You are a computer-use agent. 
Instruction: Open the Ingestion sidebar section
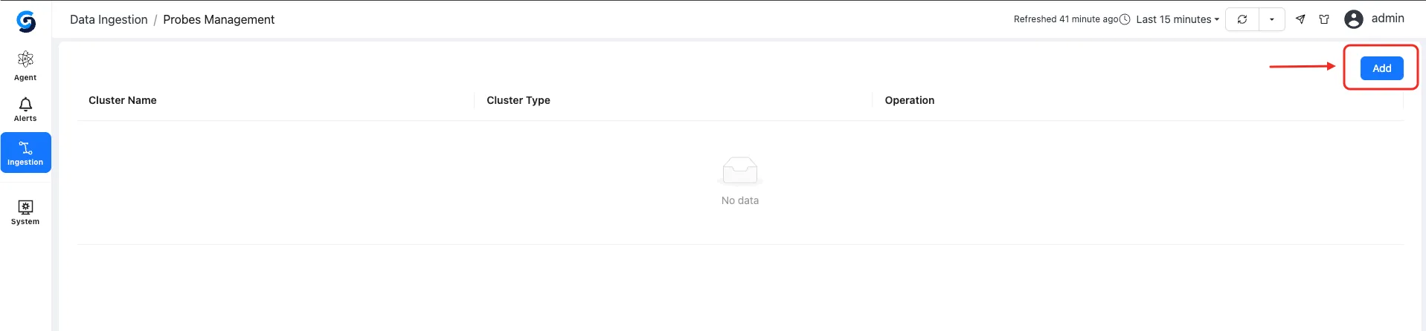(x=25, y=153)
